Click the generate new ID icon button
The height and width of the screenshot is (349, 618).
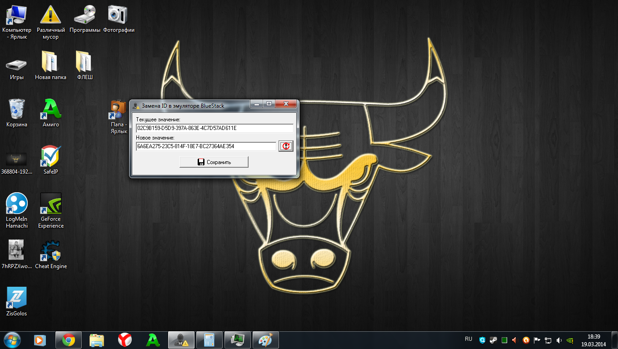(286, 146)
